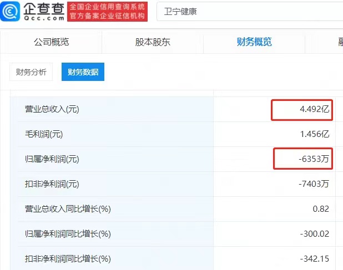Open the 公司概览 tab
This screenshot has width=343, height=270.
click(x=52, y=42)
